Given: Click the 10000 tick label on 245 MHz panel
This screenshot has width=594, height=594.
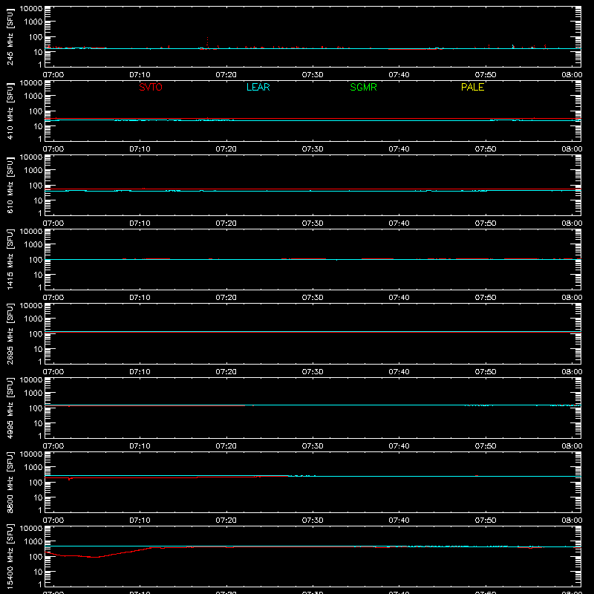Looking at the screenshot, I should click(x=31, y=9).
